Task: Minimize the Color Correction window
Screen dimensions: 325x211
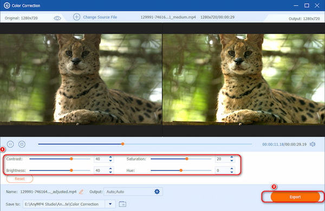Action: (x=296, y=5)
